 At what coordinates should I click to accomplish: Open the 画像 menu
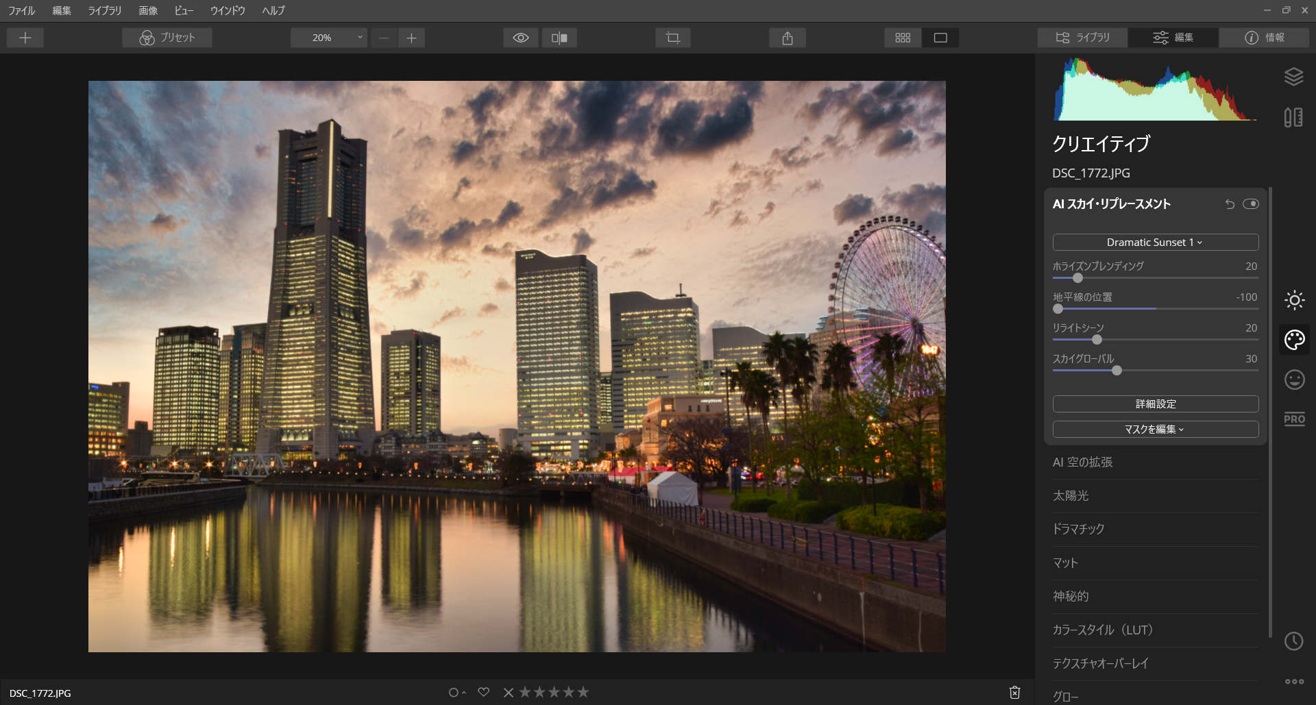pos(148,10)
